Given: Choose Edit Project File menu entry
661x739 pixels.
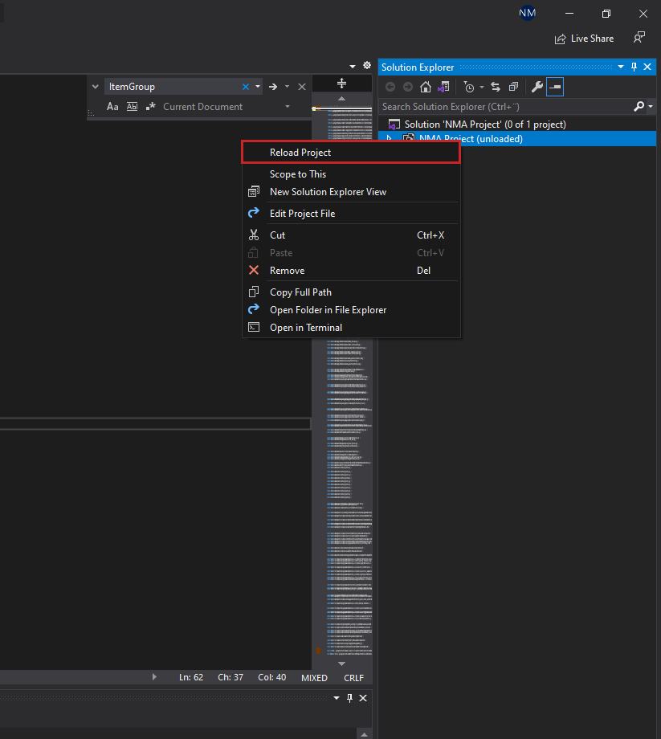Looking at the screenshot, I should 302,214.
